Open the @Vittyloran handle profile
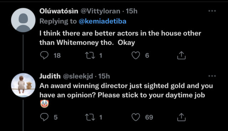 click(x=100, y=11)
